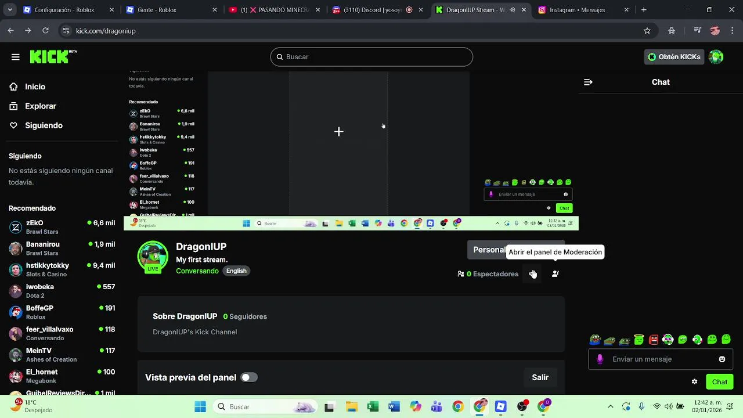
Task: Click 0 Seguidores text
Action: [x=245, y=317]
